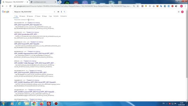Click the red circular extension icon

click(172, 6)
